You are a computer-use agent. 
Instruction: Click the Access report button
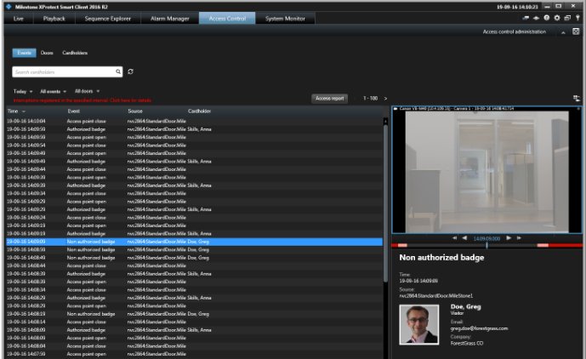(x=330, y=99)
